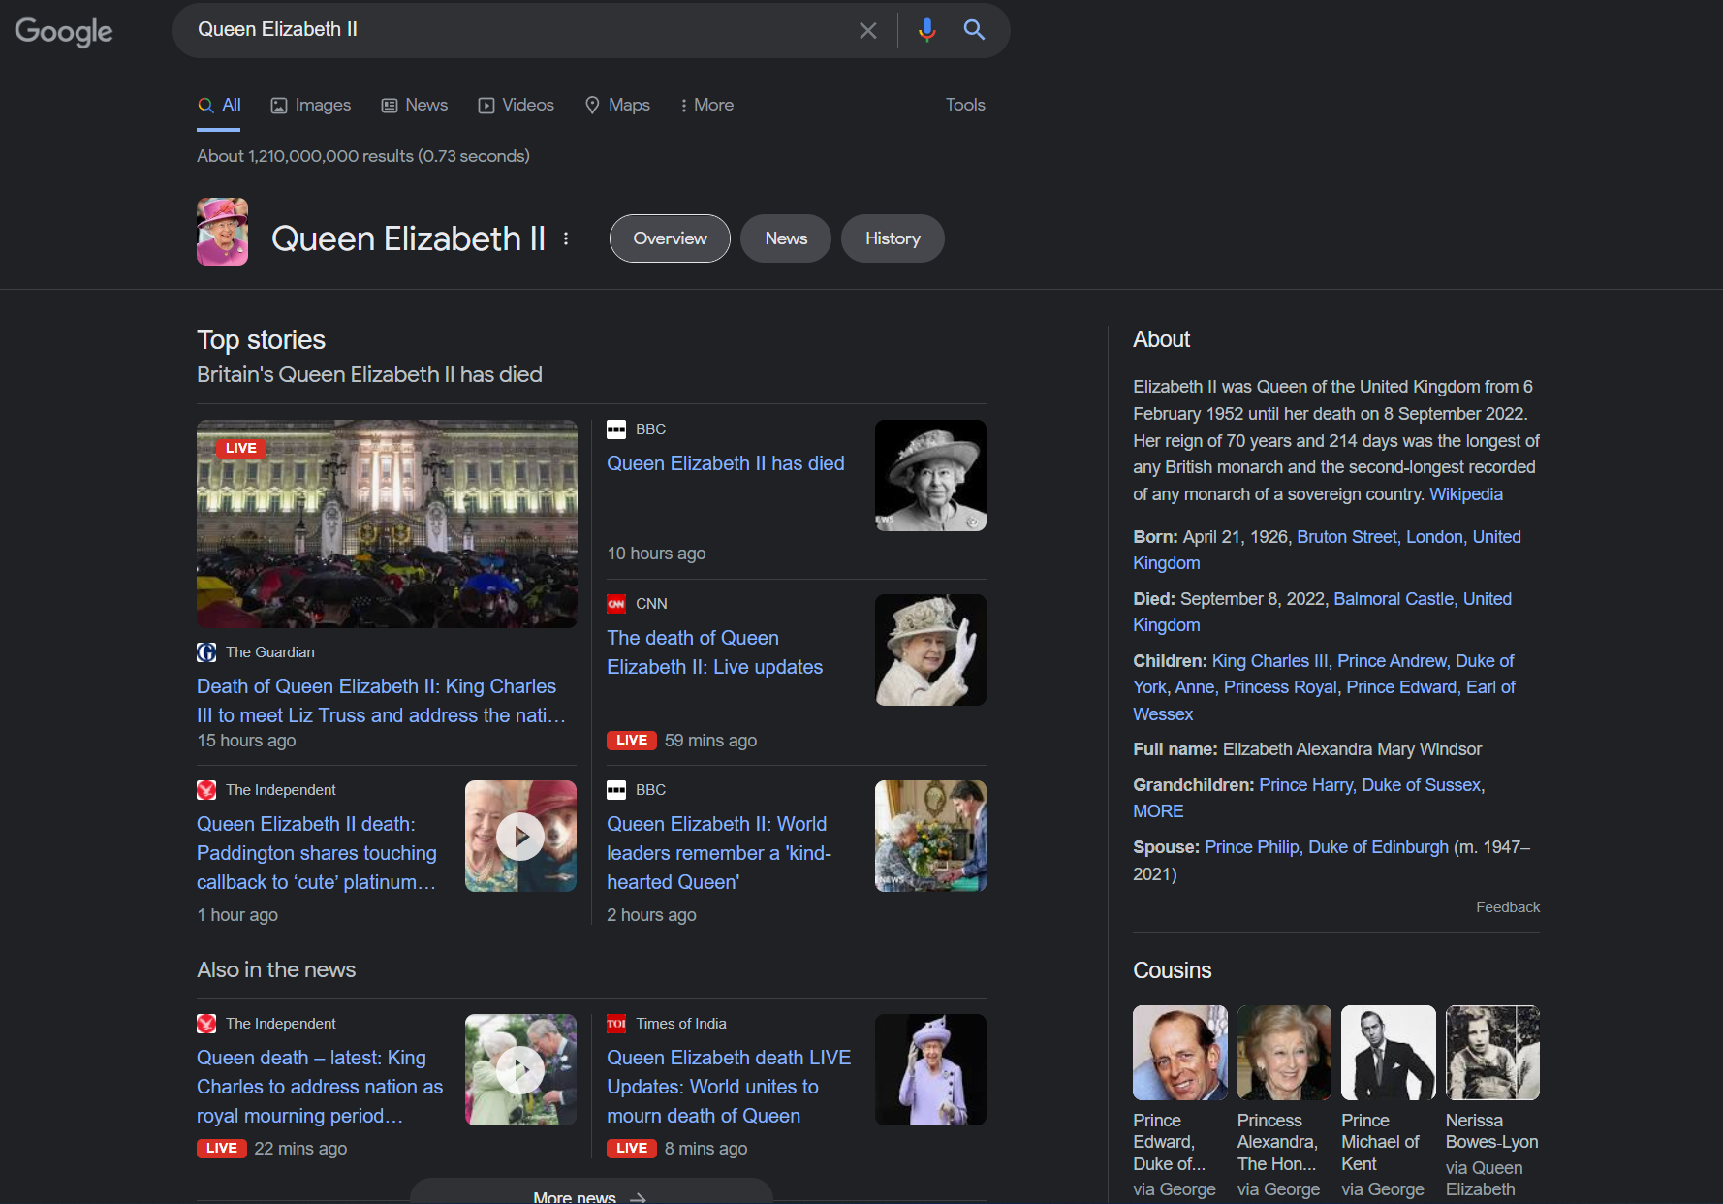This screenshot has width=1723, height=1204.
Task: Click Queen Elizabeth II portrait thumbnail in header
Action: point(222,232)
